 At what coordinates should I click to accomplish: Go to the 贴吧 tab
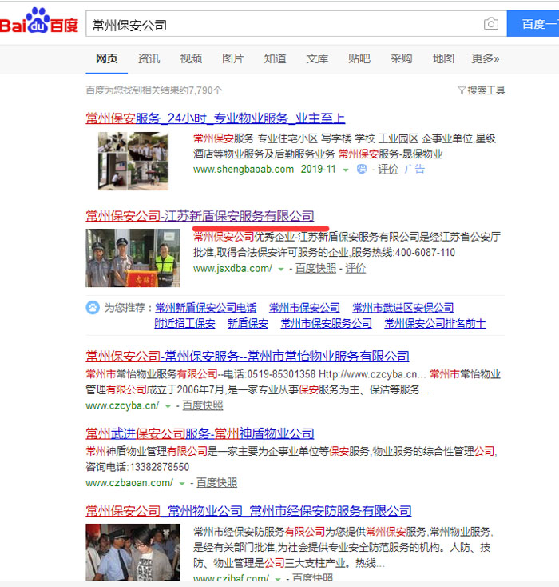[359, 58]
